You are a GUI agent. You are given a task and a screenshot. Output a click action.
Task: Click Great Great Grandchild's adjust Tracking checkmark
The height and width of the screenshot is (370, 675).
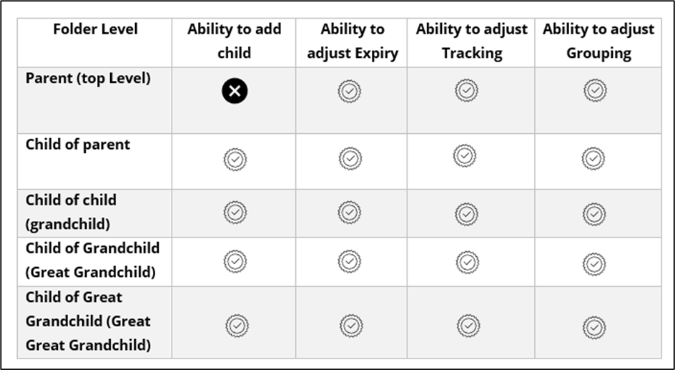click(468, 326)
